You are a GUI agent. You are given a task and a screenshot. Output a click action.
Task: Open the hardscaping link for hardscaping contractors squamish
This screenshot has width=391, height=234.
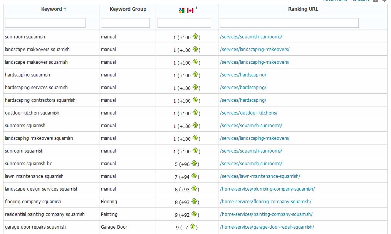pos(243,100)
